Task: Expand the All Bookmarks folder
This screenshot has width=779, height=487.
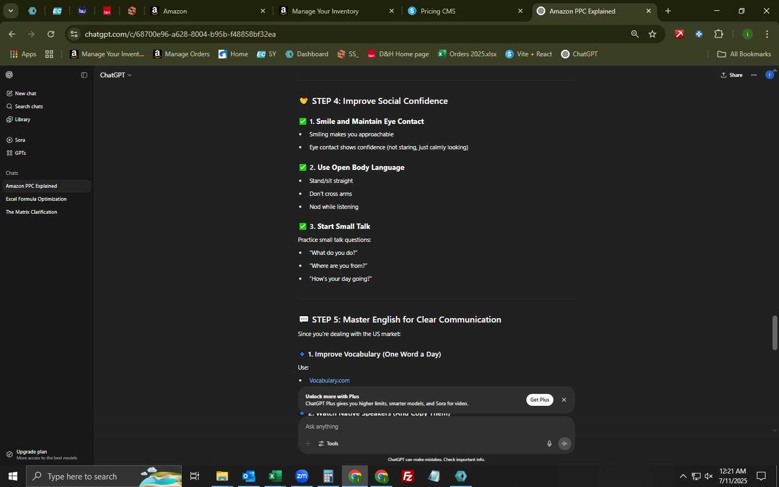Action: [744, 54]
